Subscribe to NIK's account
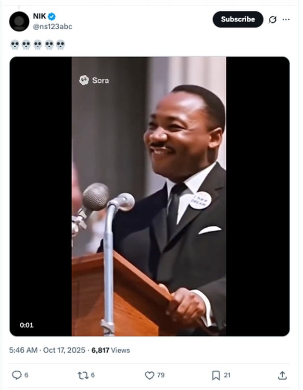The image size is (303, 390). tap(238, 19)
